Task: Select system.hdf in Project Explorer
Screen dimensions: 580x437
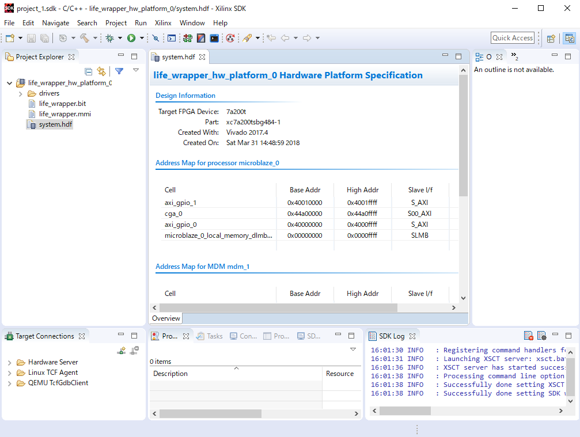Action: 55,124
